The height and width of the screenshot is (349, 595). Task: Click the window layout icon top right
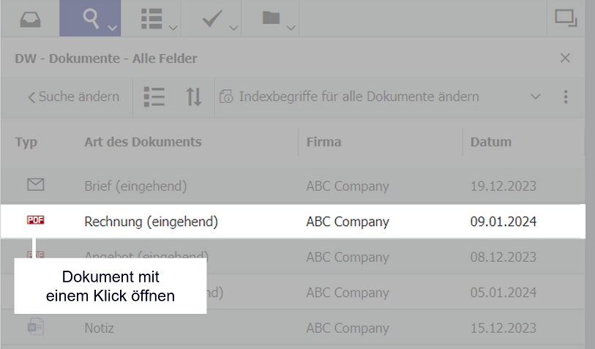tap(566, 18)
